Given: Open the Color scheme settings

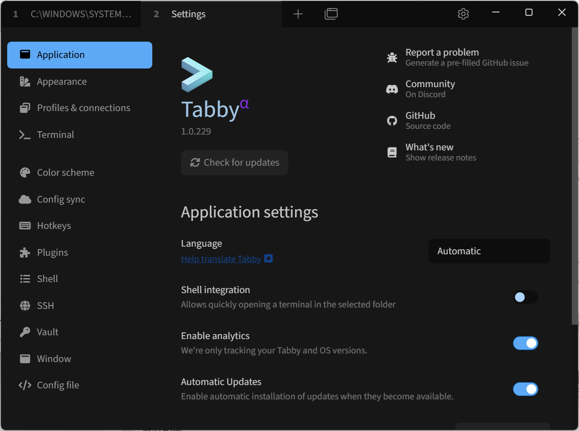Looking at the screenshot, I should [x=65, y=172].
